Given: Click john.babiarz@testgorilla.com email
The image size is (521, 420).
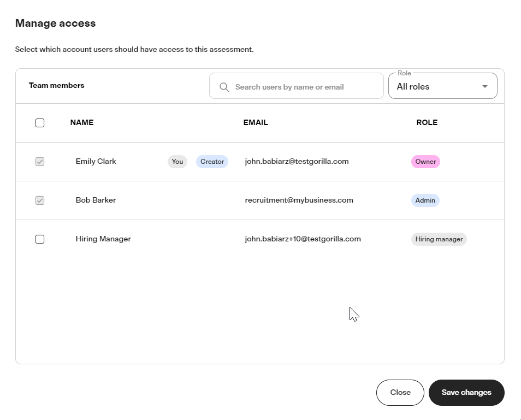Looking at the screenshot, I should 297,162.
